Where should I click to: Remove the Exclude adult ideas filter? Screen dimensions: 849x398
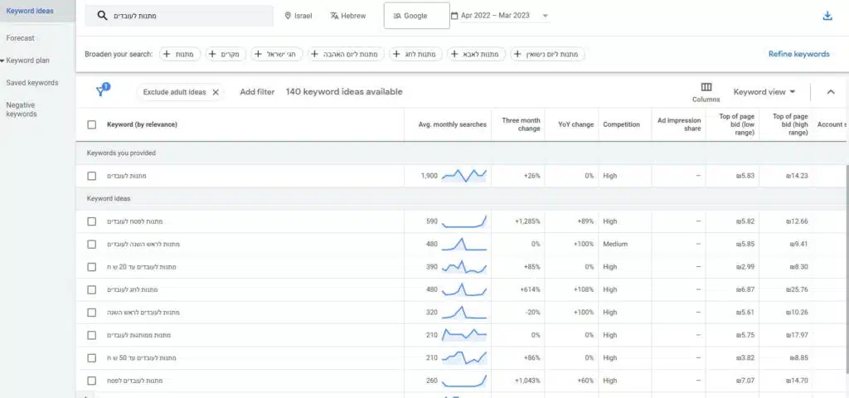[216, 92]
